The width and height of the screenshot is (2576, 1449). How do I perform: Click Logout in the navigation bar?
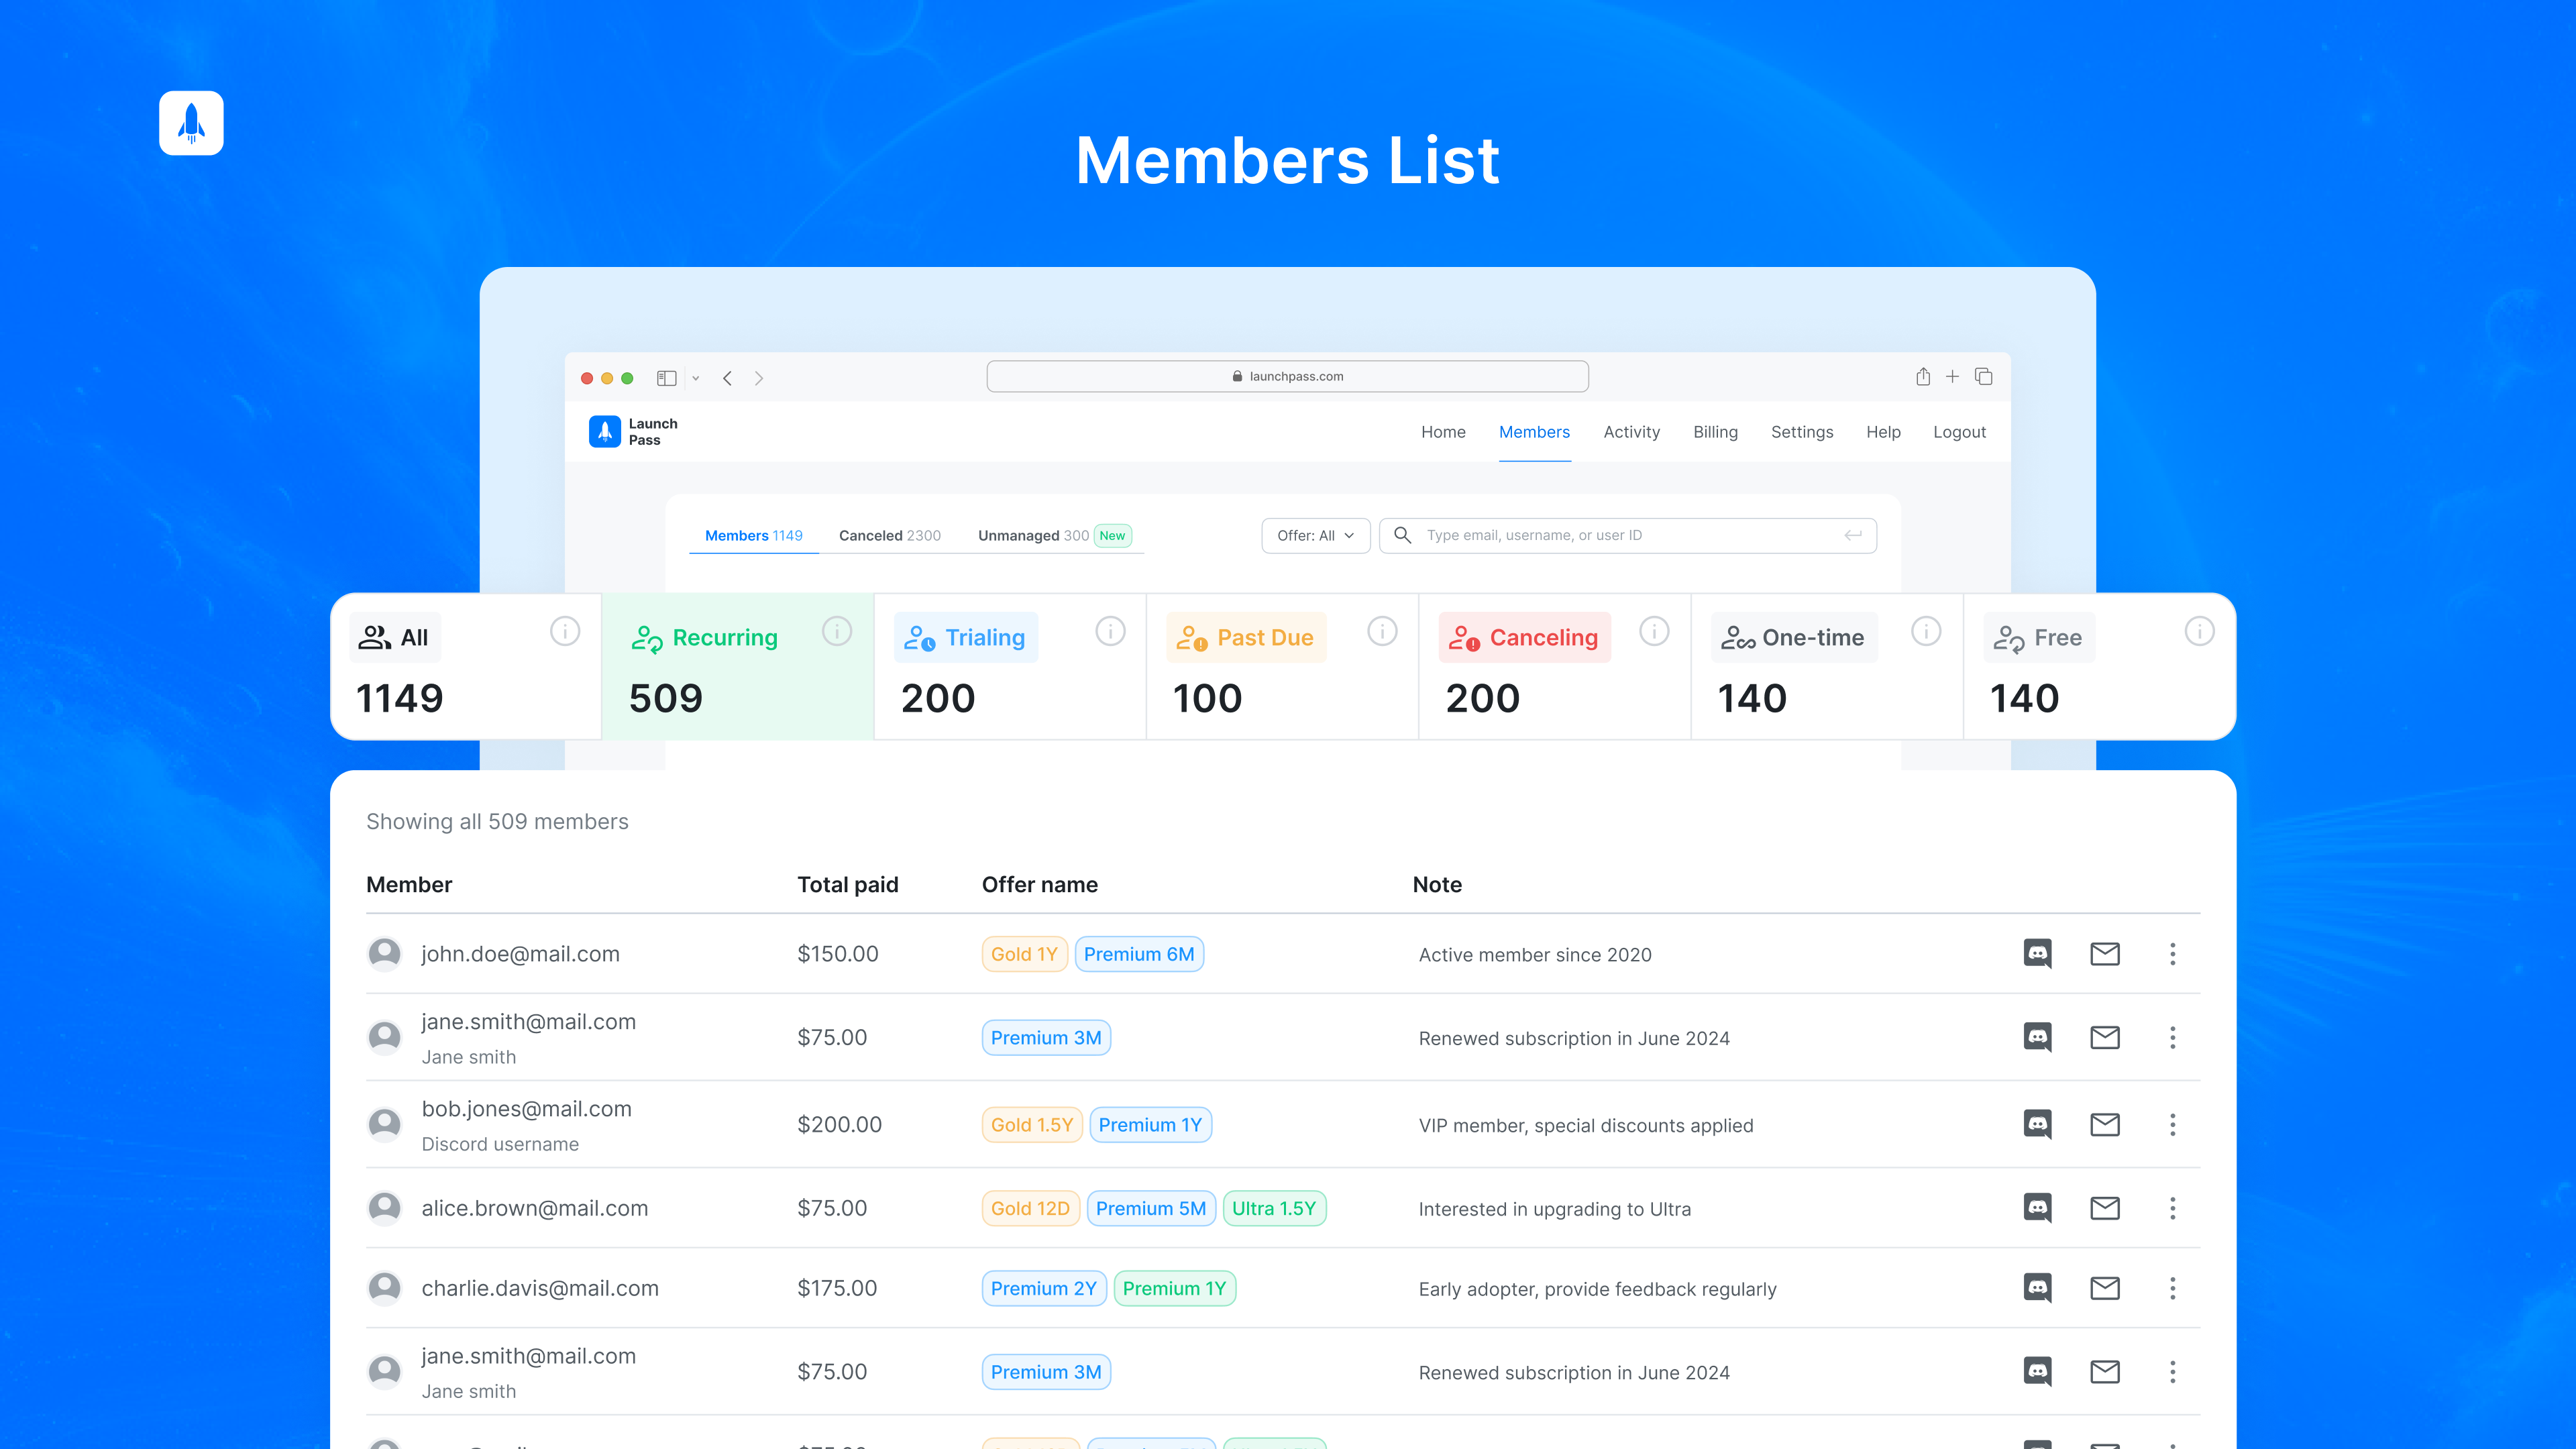[x=1959, y=432]
